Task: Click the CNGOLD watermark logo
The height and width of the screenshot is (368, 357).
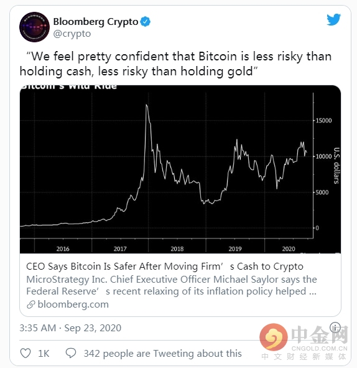Action: [304, 342]
